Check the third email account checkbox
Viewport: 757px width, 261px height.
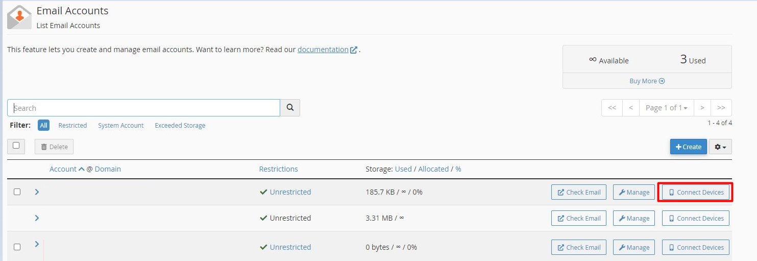(x=17, y=247)
